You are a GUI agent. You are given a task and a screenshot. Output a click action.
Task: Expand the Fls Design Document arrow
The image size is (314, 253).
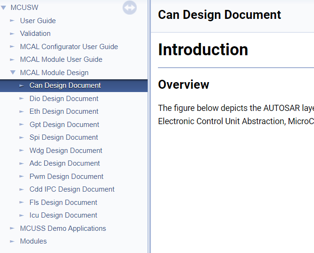tap(22, 202)
